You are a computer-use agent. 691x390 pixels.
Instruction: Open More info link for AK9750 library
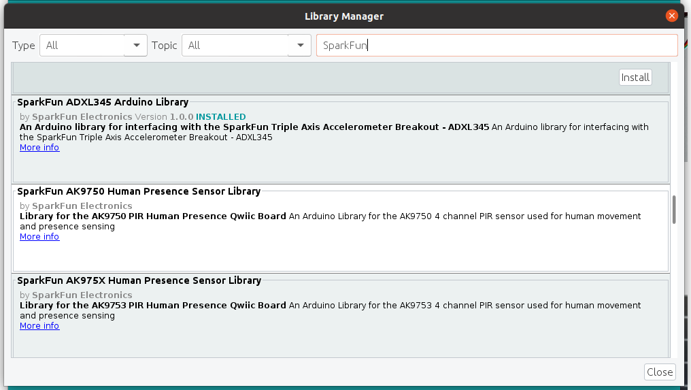click(39, 236)
